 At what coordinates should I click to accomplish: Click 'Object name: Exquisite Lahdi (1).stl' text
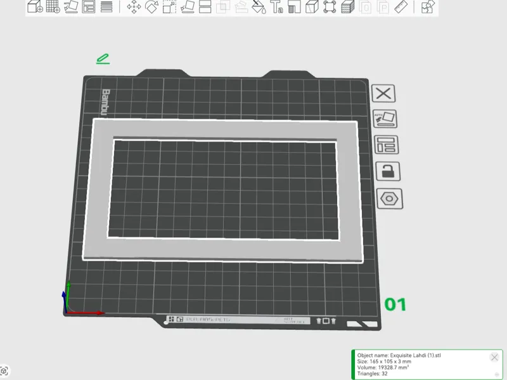tap(399, 355)
